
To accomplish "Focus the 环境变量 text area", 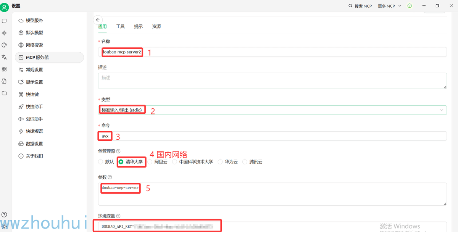I will pyautogui.click(x=273, y=227).
